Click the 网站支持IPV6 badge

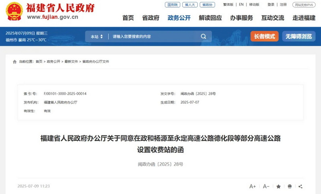click(x=304, y=5)
